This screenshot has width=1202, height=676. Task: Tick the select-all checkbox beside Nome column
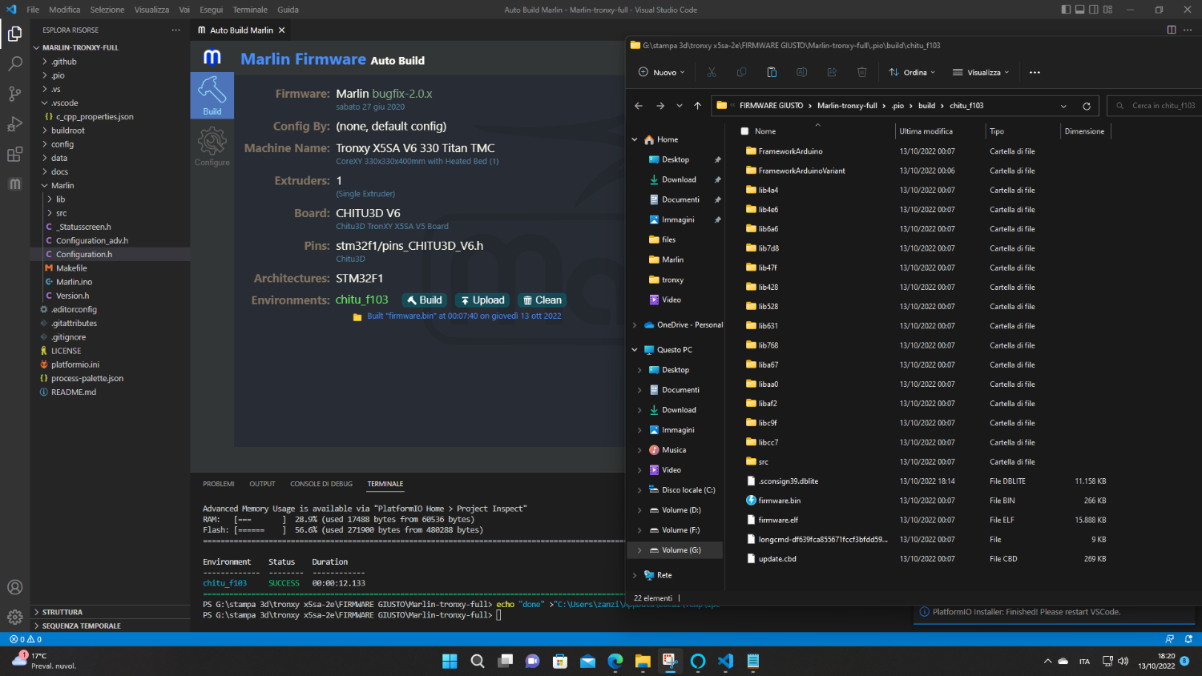(744, 131)
